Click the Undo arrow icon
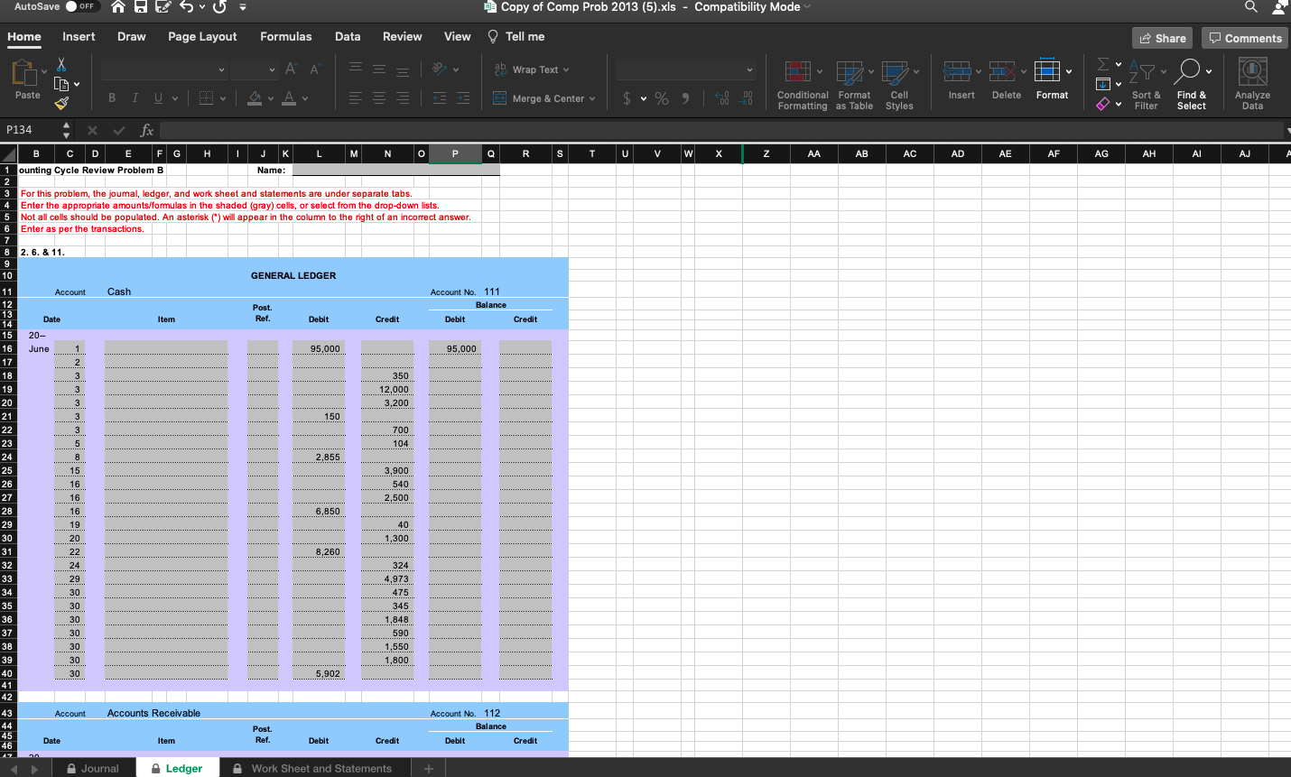Viewport: 1291px width, 777px height. click(186, 6)
